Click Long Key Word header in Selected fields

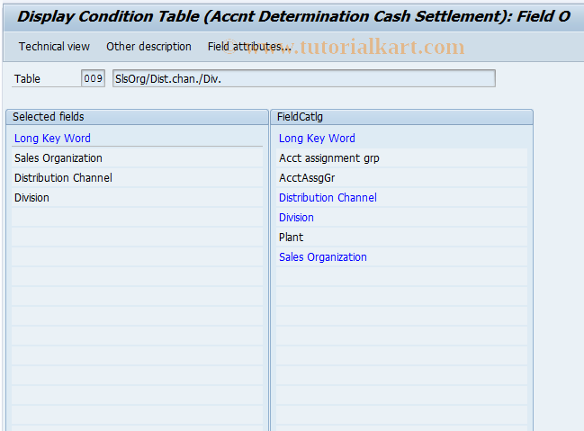tap(52, 139)
